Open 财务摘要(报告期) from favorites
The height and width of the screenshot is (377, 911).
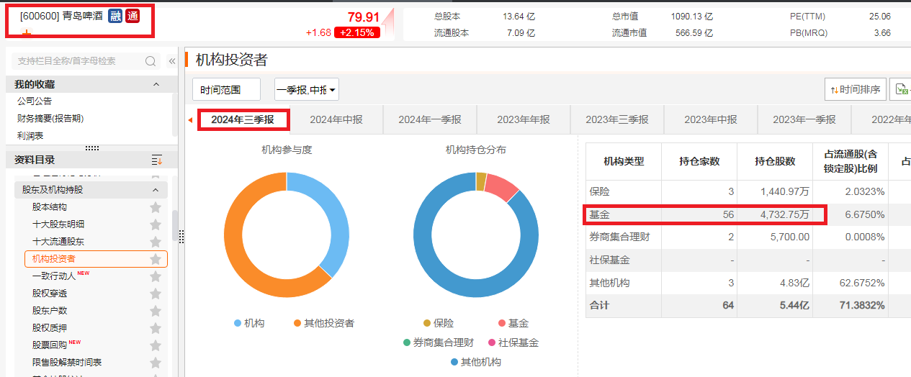50,119
